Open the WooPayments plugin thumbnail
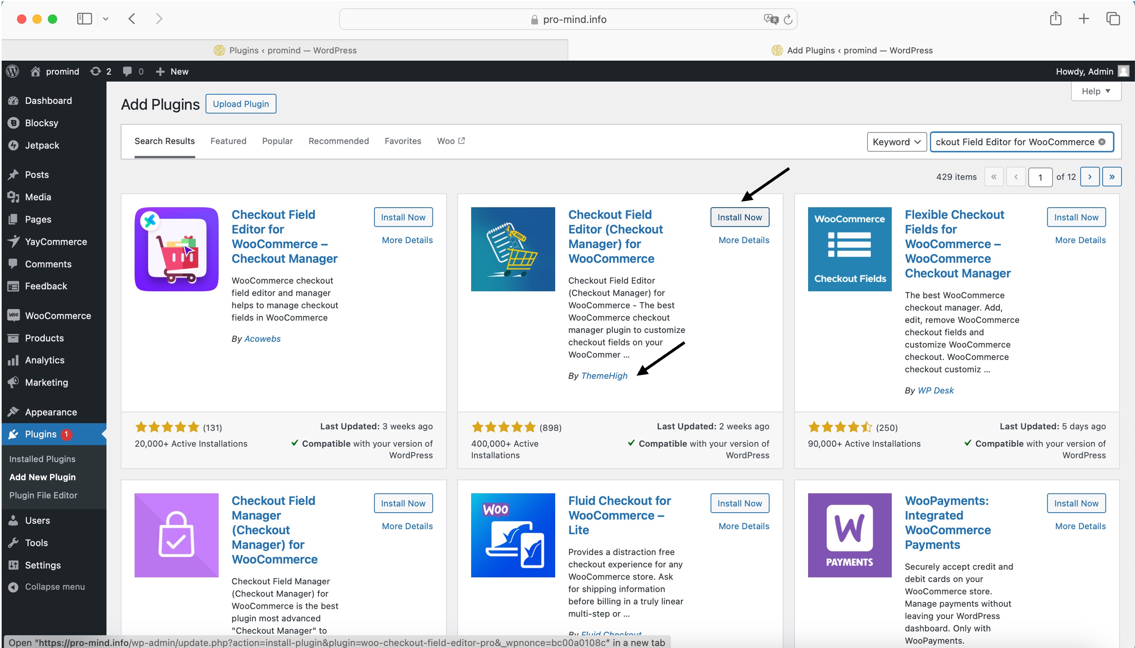 tap(849, 535)
